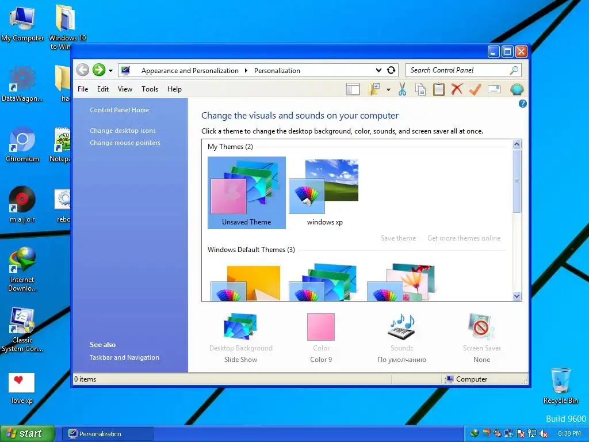589x442 pixels.
Task: Click Get more themes online
Action: [464, 238]
